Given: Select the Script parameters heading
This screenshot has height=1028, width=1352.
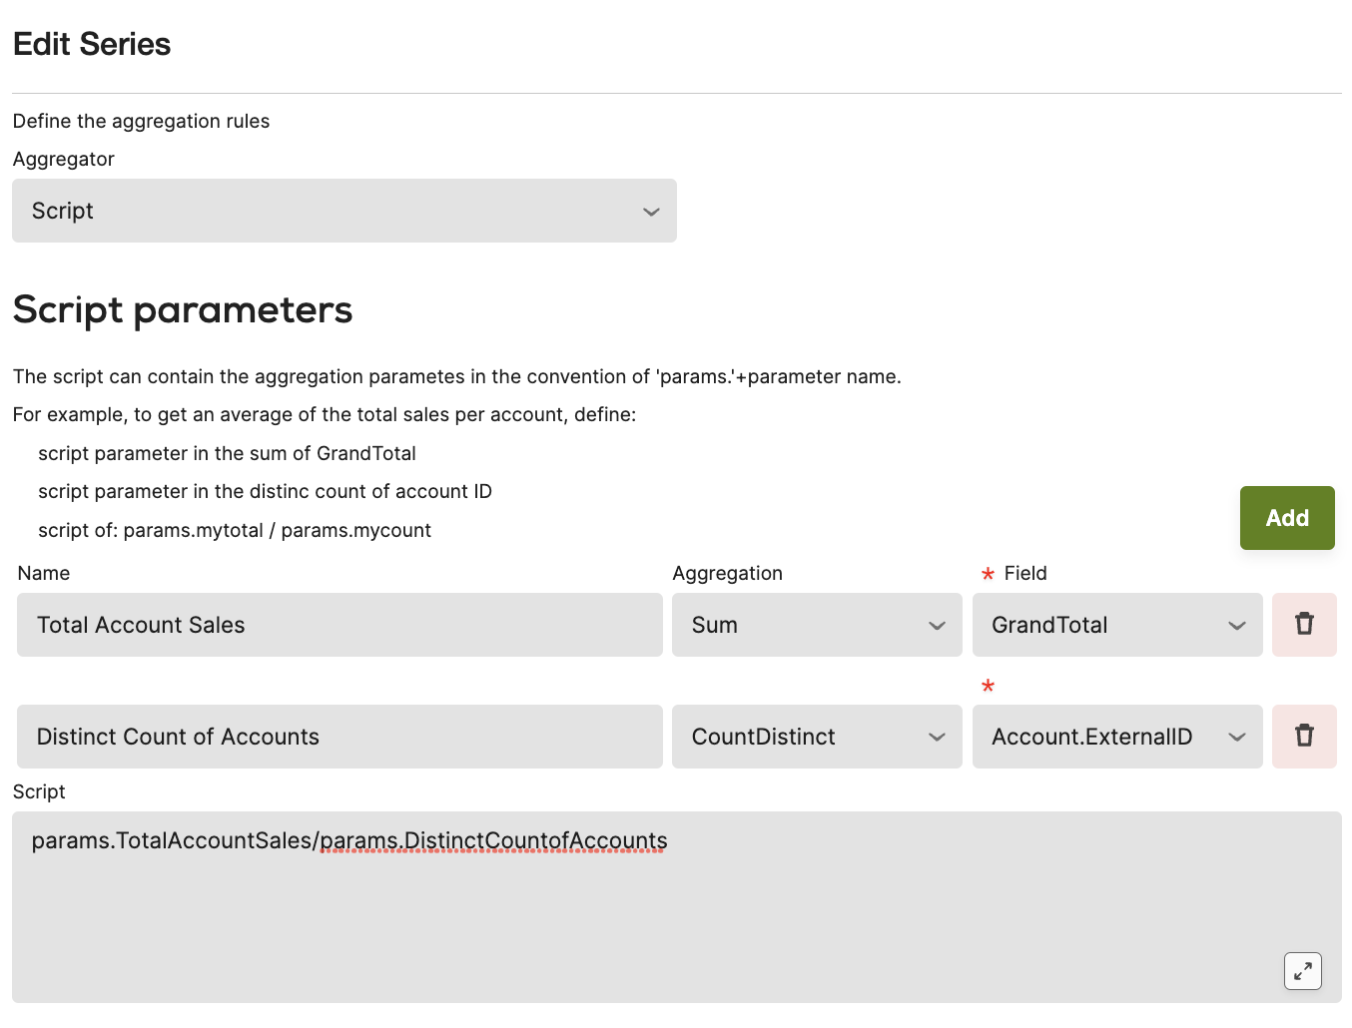Looking at the screenshot, I should point(183,309).
